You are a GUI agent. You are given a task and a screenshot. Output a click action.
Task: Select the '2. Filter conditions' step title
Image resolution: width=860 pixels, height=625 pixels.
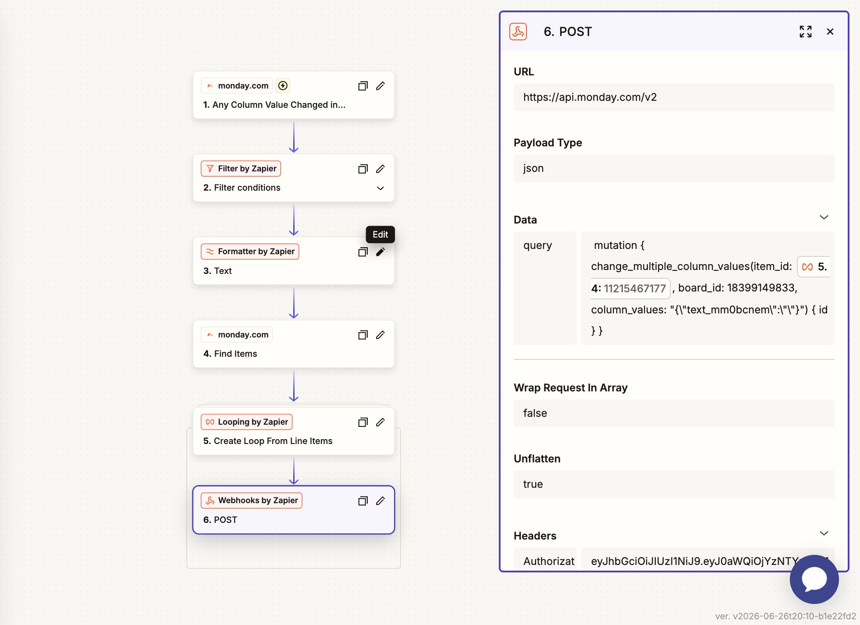[242, 188]
